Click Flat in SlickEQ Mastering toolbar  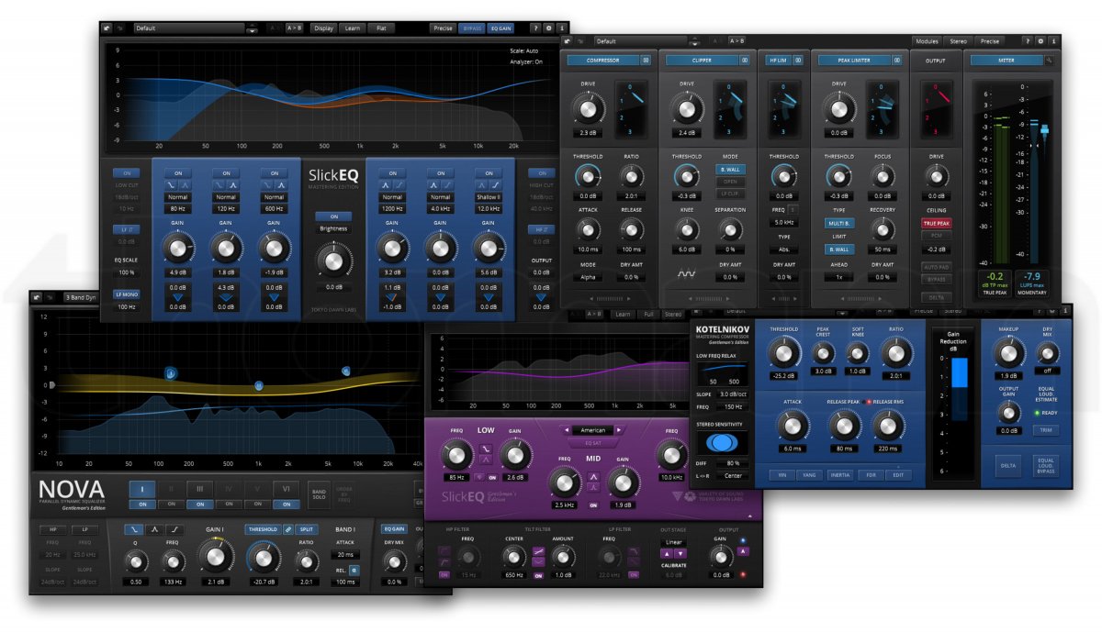pyautogui.click(x=381, y=28)
